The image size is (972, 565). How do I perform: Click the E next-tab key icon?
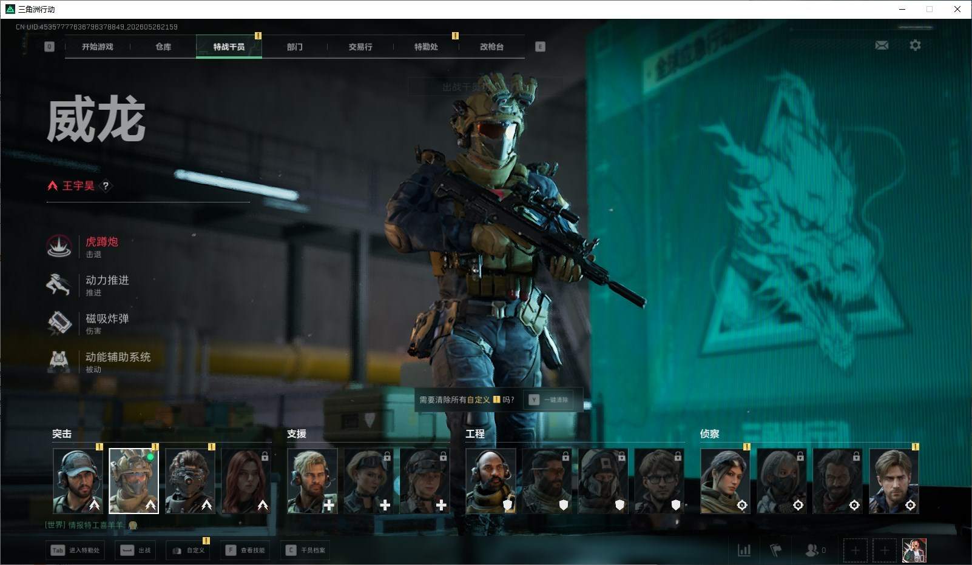(540, 47)
